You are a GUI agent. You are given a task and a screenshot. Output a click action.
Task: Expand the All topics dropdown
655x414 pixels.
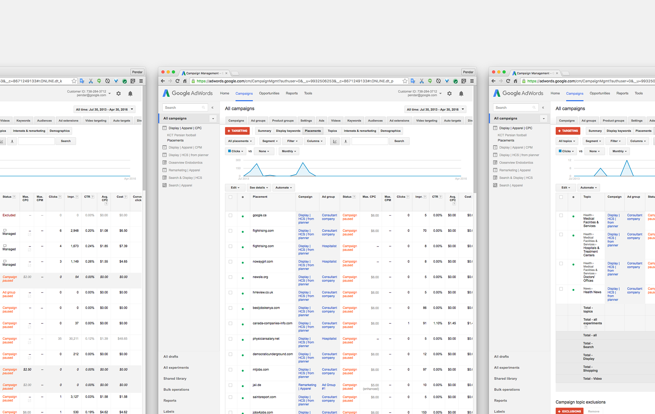click(x=567, y=141)
